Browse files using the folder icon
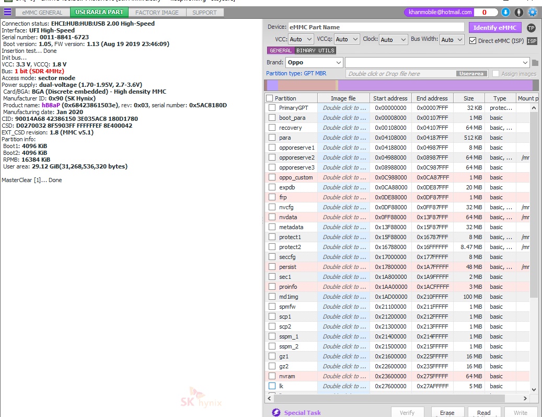This screenshot has height=417, width=542. (535, 63)
